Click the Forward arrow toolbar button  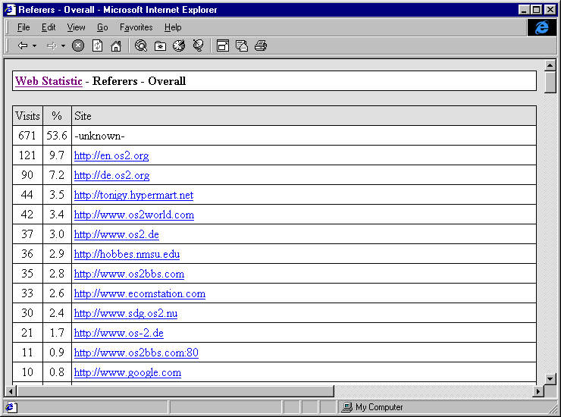point(52,45)
